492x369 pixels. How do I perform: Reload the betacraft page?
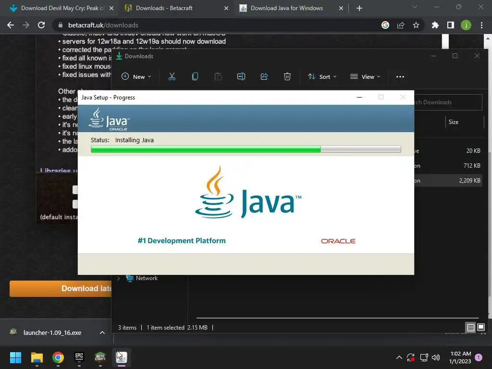point(41,25)
